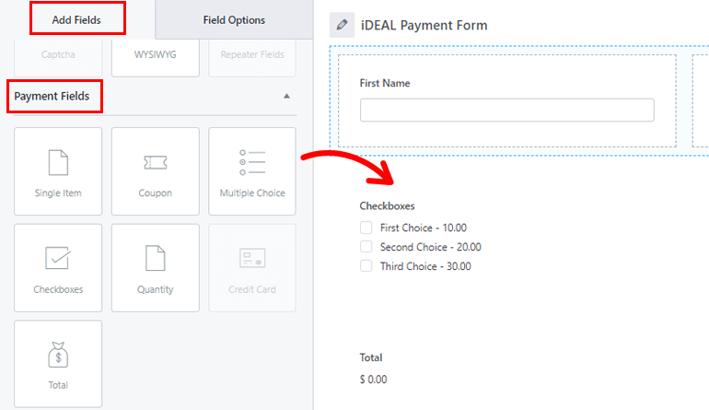Select the iDEAL Payment Form title

424,25
